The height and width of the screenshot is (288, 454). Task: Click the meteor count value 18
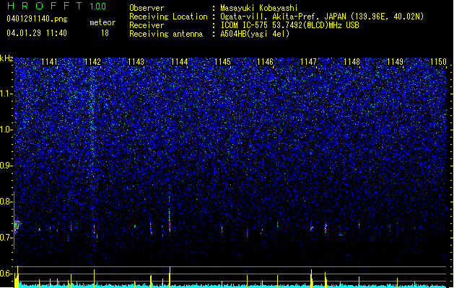(x=105, y=33)
